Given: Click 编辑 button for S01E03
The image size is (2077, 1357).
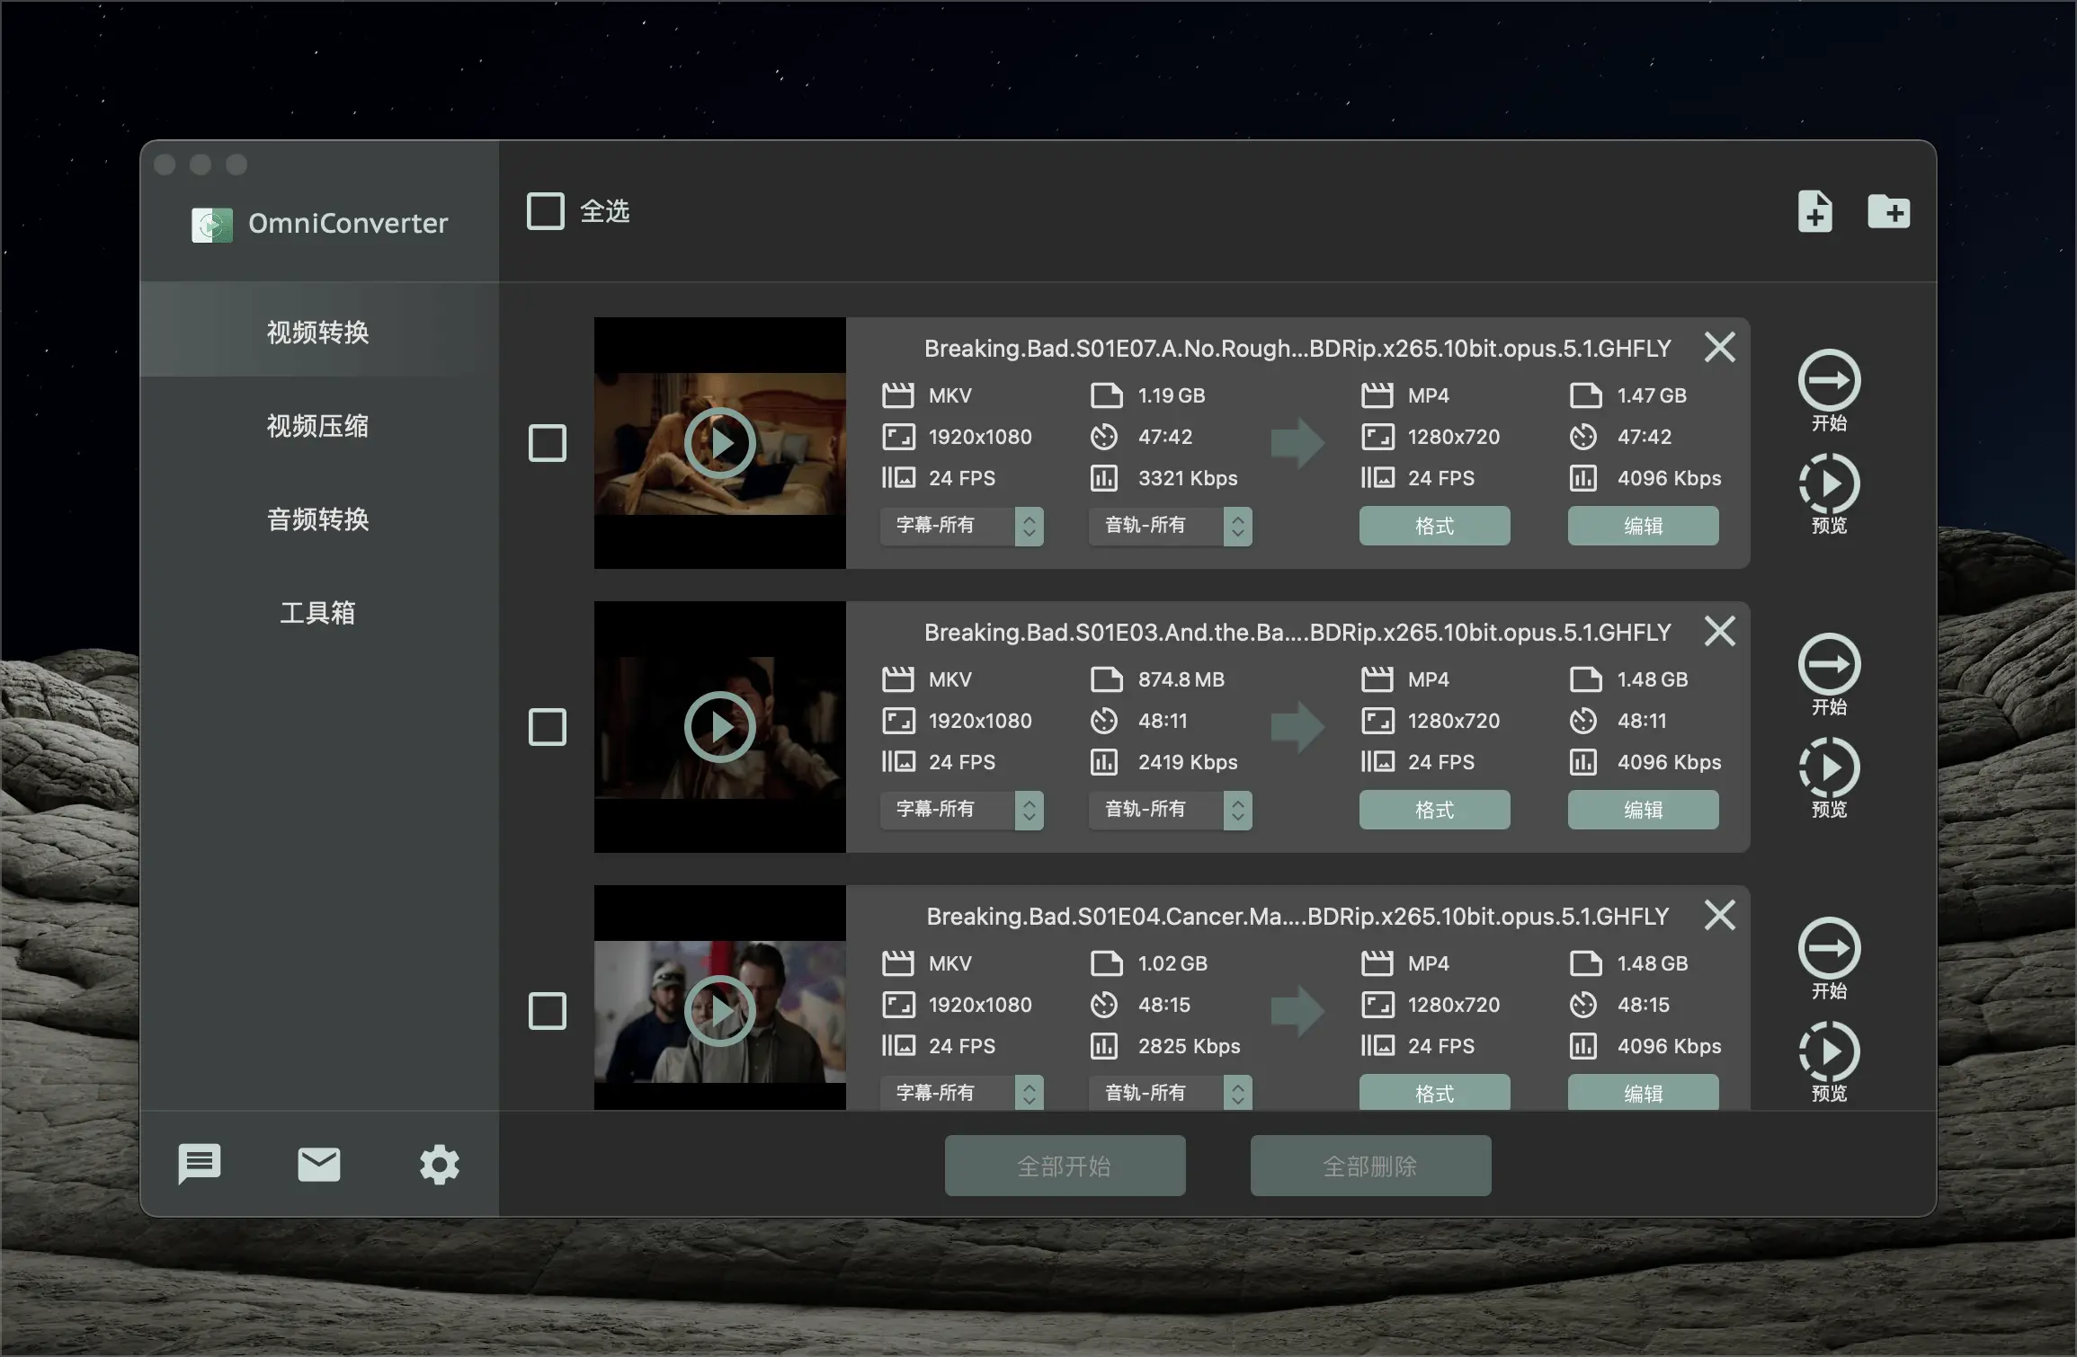Looking at the screenshot, I should (1643, 810).
